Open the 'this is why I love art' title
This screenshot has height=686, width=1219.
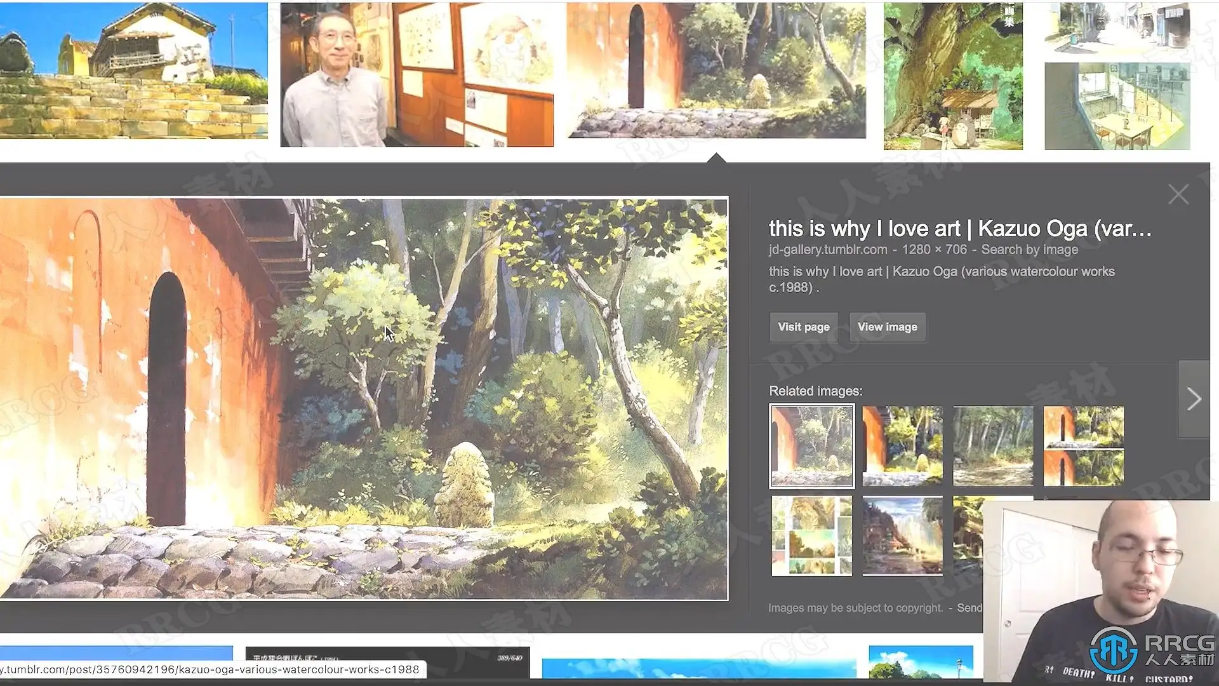(960, 229)
